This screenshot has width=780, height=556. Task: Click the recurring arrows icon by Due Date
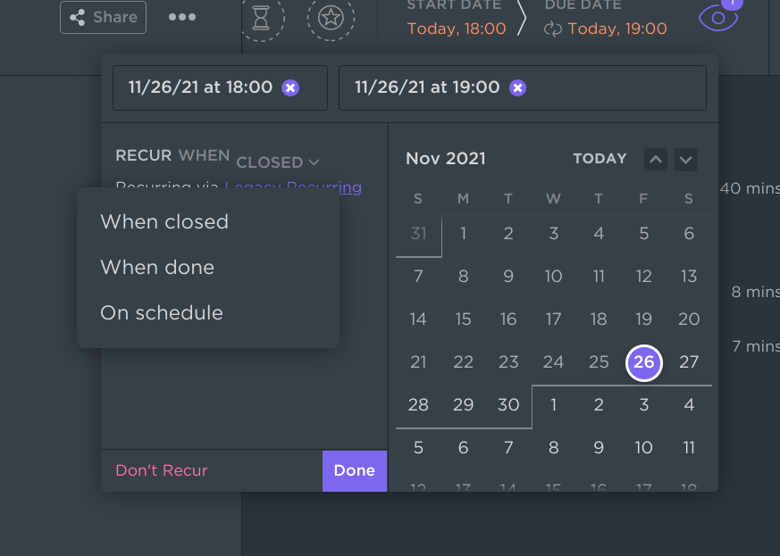[x=553, y=29]
